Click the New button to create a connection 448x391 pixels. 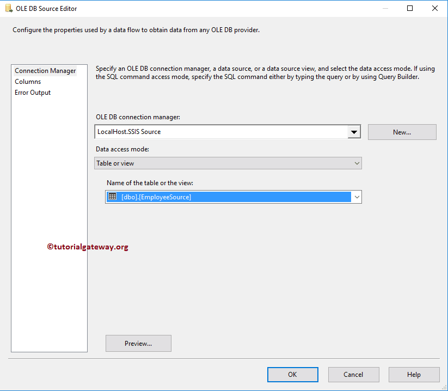tap(402, 132)
